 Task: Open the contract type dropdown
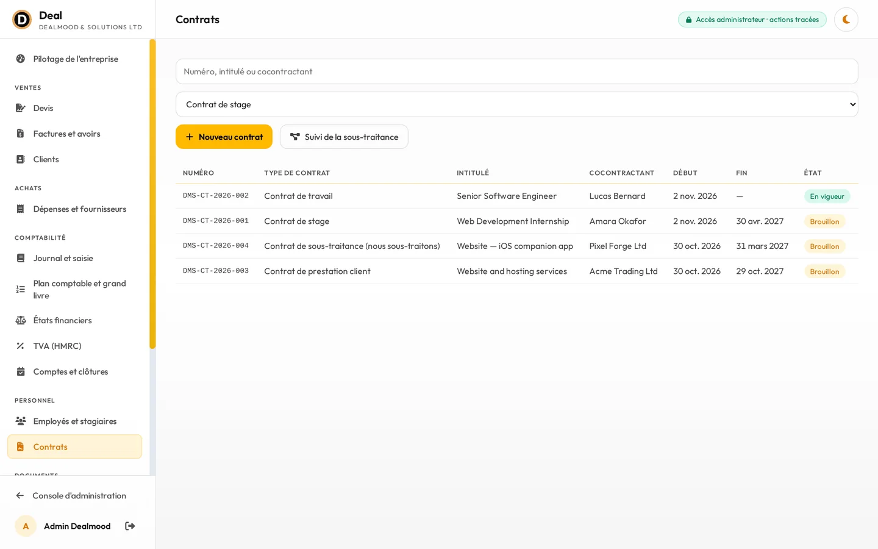coord(517,104)
